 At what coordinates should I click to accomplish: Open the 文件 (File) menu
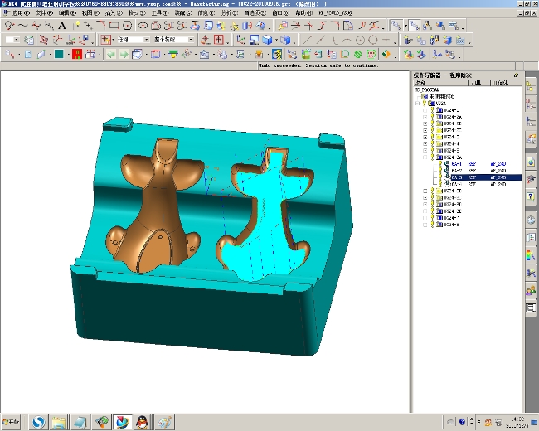(43, 13)
